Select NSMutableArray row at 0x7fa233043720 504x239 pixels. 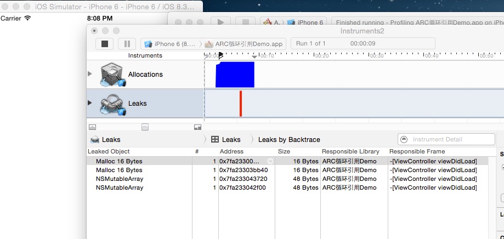(287, 179)
